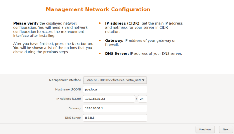This screenshot has height=134, width=234.
Task: Click the orange bullet beside DNS Server help
Action: point(100,53)
